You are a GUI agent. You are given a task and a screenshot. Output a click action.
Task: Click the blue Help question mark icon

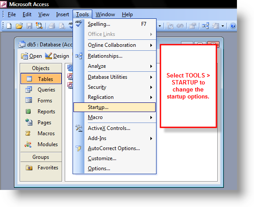233,26
